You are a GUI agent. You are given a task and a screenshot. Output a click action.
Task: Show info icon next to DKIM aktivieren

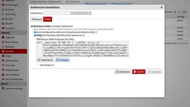click(84, 35)
